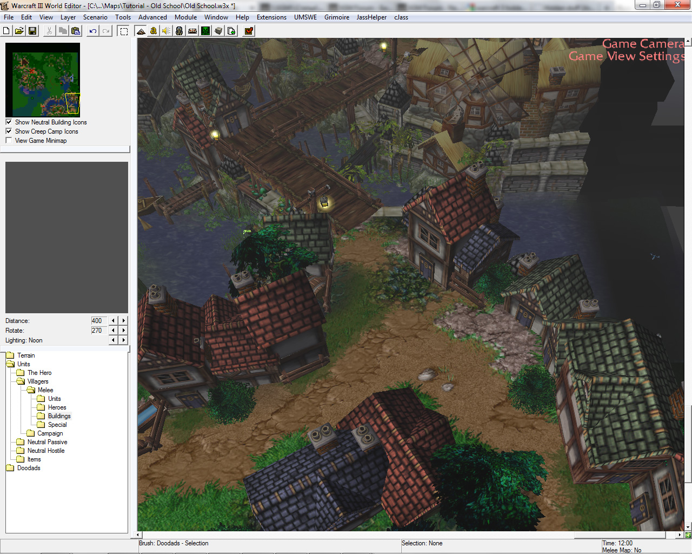Open the Terrain Editor from the toolbar
The height and width of the screenshot is (554, 692).
pyautogui.click(x=141, y=31)
